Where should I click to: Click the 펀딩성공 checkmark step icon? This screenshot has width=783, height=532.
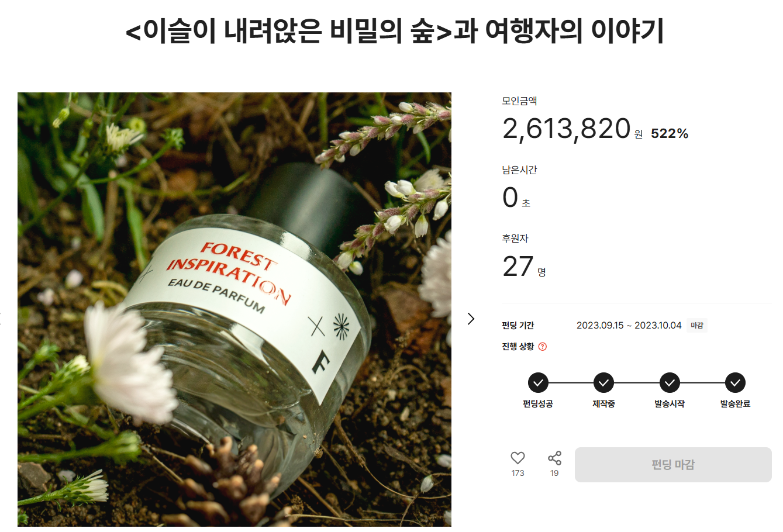[x=538, y=383]
